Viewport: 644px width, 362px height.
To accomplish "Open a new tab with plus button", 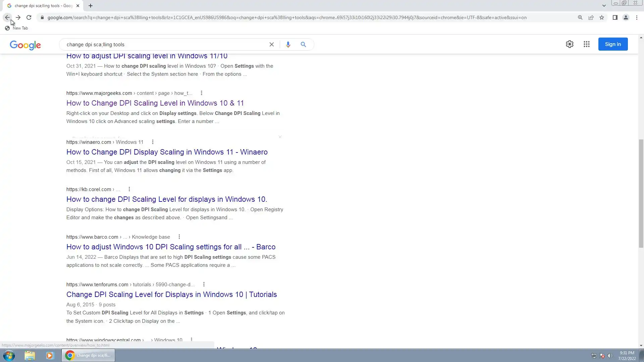I will [91, 6].
